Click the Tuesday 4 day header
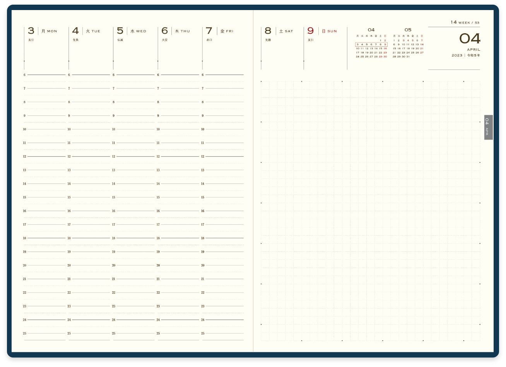This screenshot has width=506, height=367. tap(86, 31)
